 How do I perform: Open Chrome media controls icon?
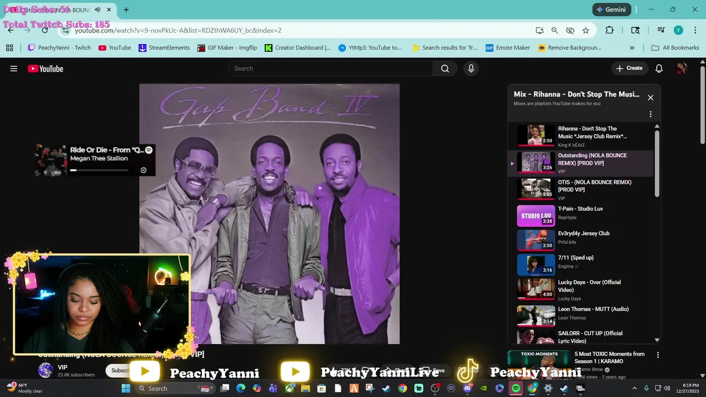coord(661,30)
